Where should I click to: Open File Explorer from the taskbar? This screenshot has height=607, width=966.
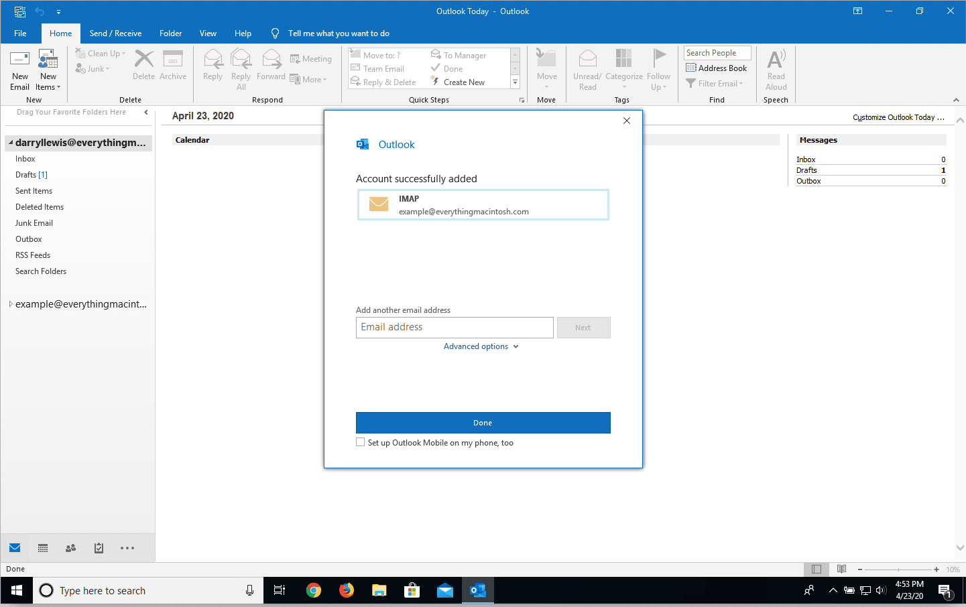tap(379, 590)
